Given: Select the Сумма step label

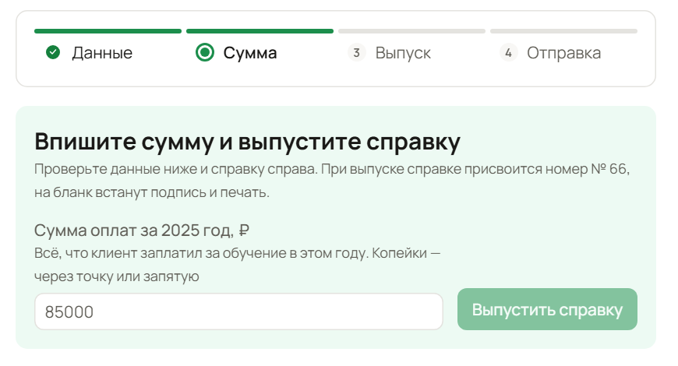Looking at the screenshot, I should pos(250,53).
